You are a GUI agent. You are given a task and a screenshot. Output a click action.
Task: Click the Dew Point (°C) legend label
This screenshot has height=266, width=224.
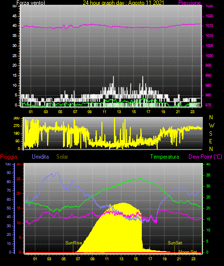205,157
